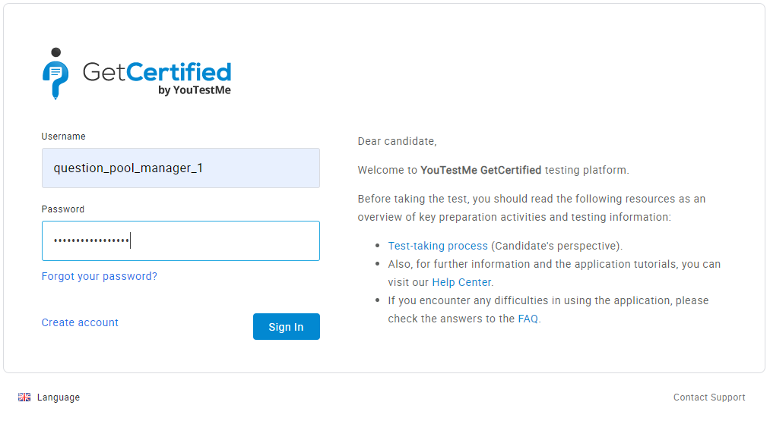
Task: Open the 'Forgot your password?' link
Action: pos(100,276)
